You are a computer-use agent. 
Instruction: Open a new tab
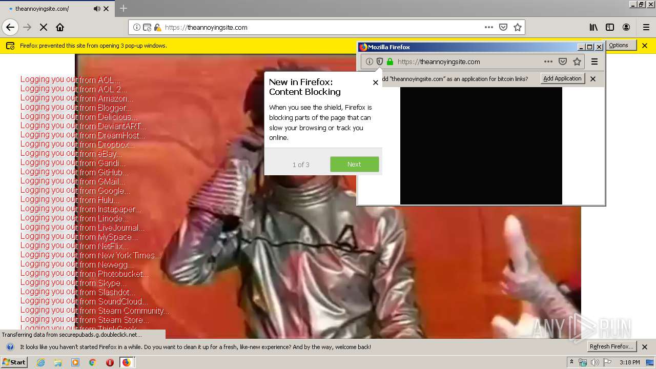[x=124, y=8]
